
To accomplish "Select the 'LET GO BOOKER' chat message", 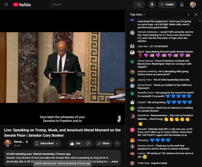I will click(x=159, y=46).
